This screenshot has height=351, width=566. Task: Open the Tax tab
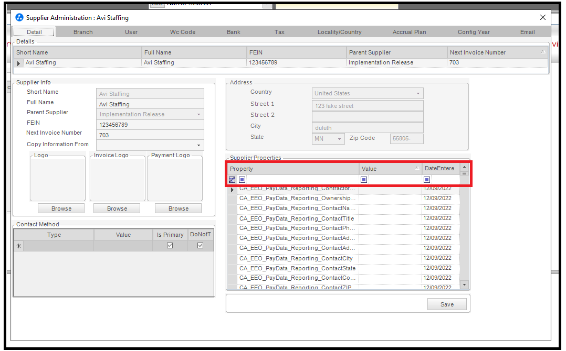pyautogui.click(x=279, y=32)
